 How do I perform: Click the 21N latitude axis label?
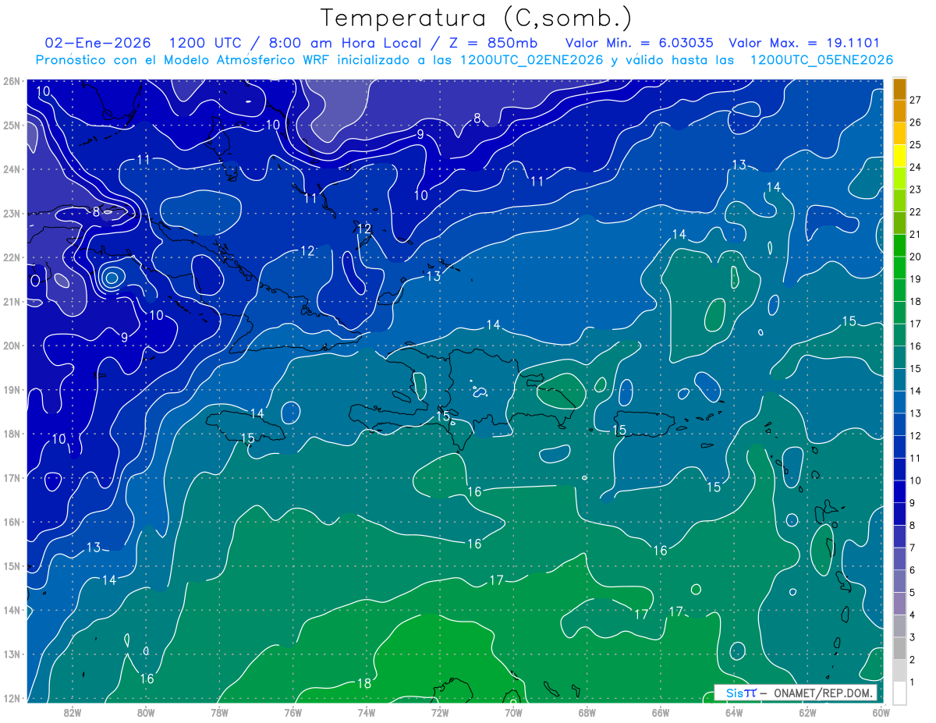(11, 301)
